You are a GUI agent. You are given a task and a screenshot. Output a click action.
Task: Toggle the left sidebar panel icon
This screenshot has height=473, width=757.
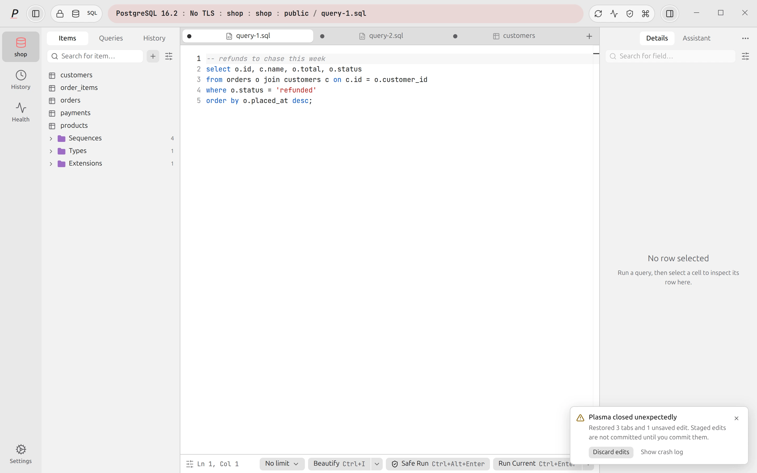36,13
